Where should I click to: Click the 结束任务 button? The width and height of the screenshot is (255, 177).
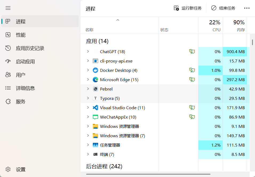click(223, 8)
